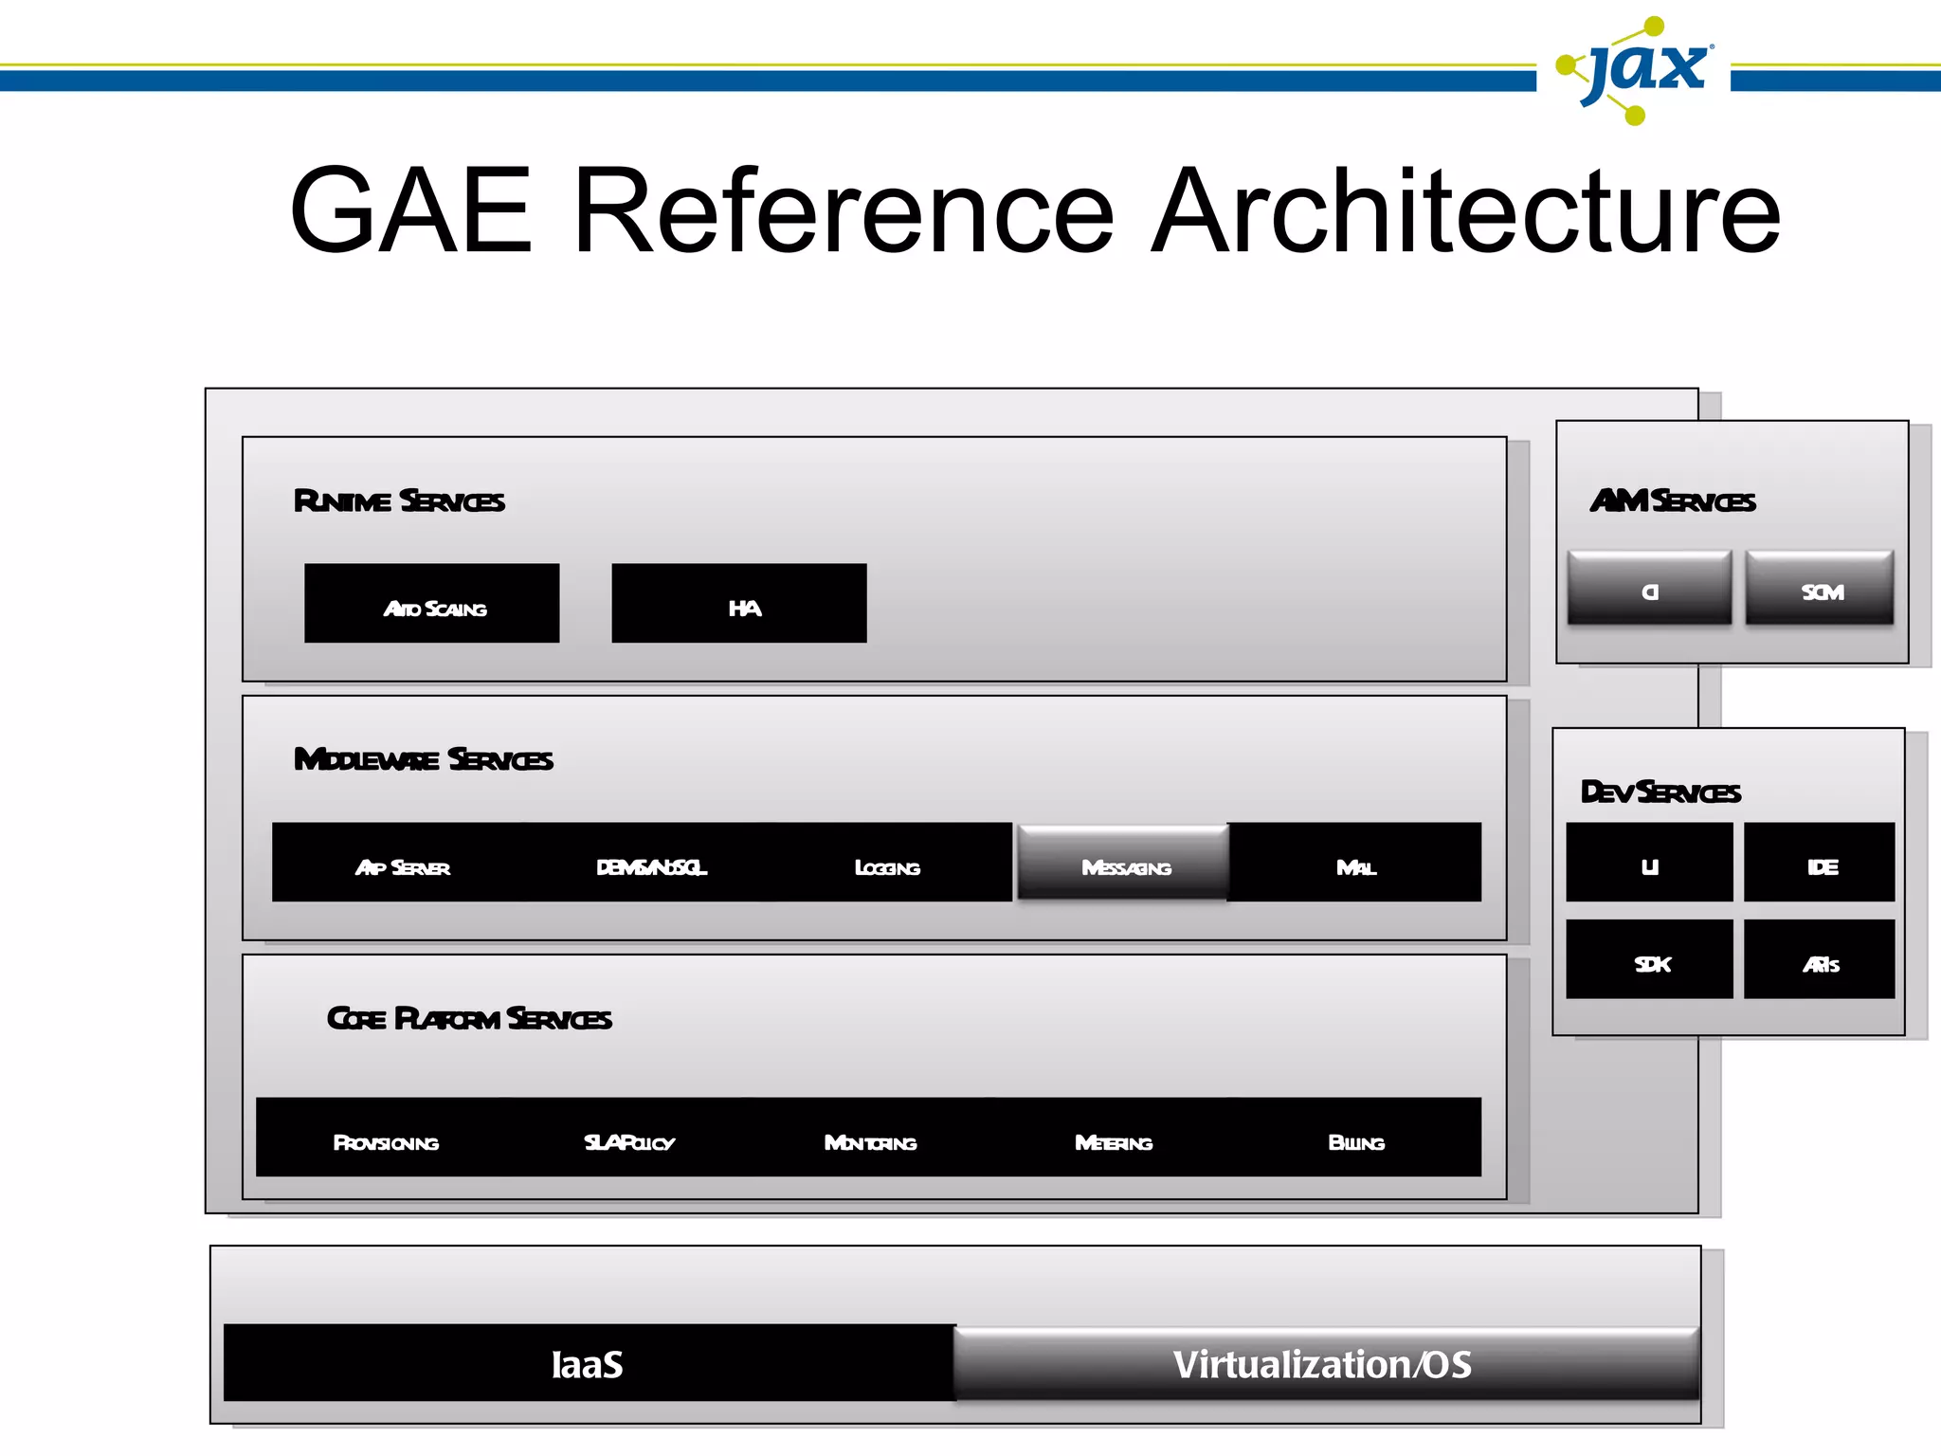Select the SLA/Policy block
This screenshot has height=1456, width=1941.
[x=629, y=1137]
